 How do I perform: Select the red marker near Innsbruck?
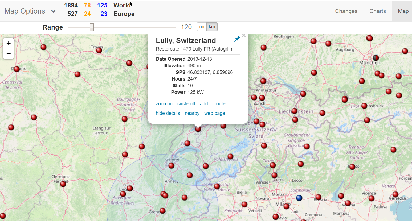[364, 106]
